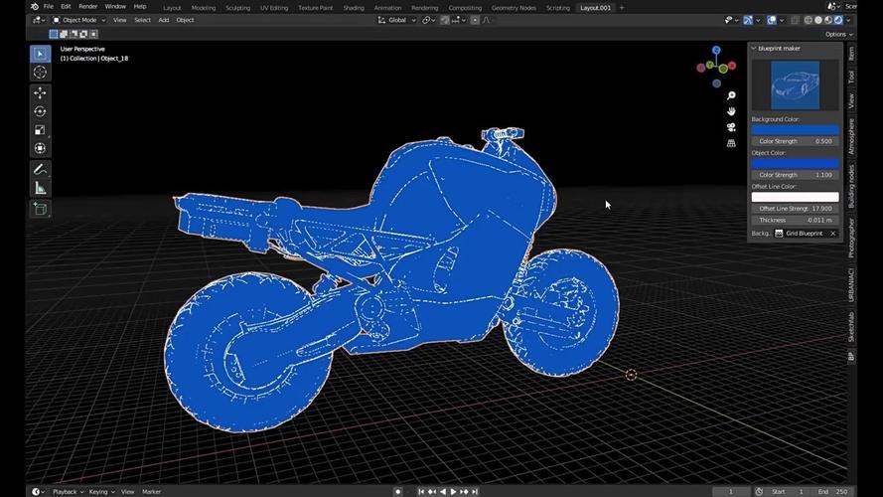Click the Z axis on navigation gizmo
This screenshot has width=883, height=497.
716,50
